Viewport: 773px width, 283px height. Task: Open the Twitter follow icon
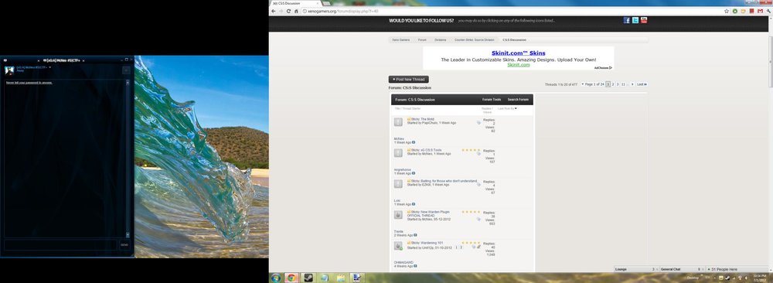tap(635, 20)
